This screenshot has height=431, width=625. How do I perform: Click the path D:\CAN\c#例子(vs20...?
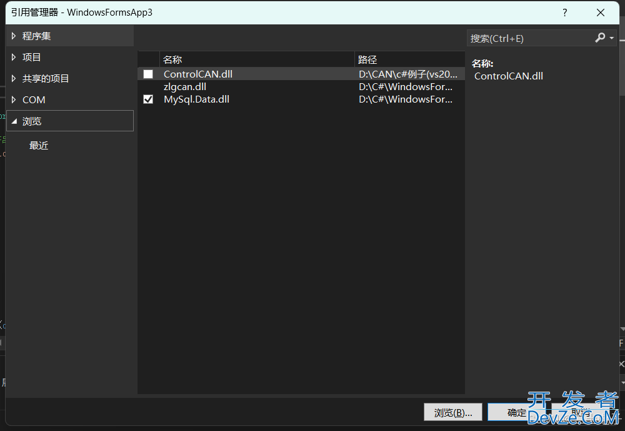click(407, 74)
